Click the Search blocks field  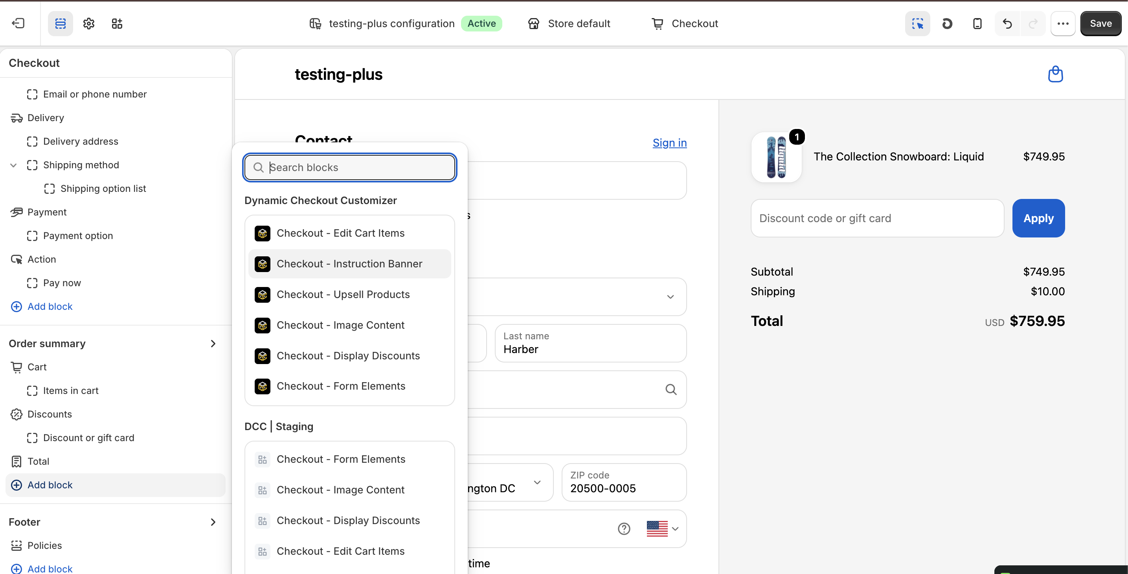[x=349, y=167]
